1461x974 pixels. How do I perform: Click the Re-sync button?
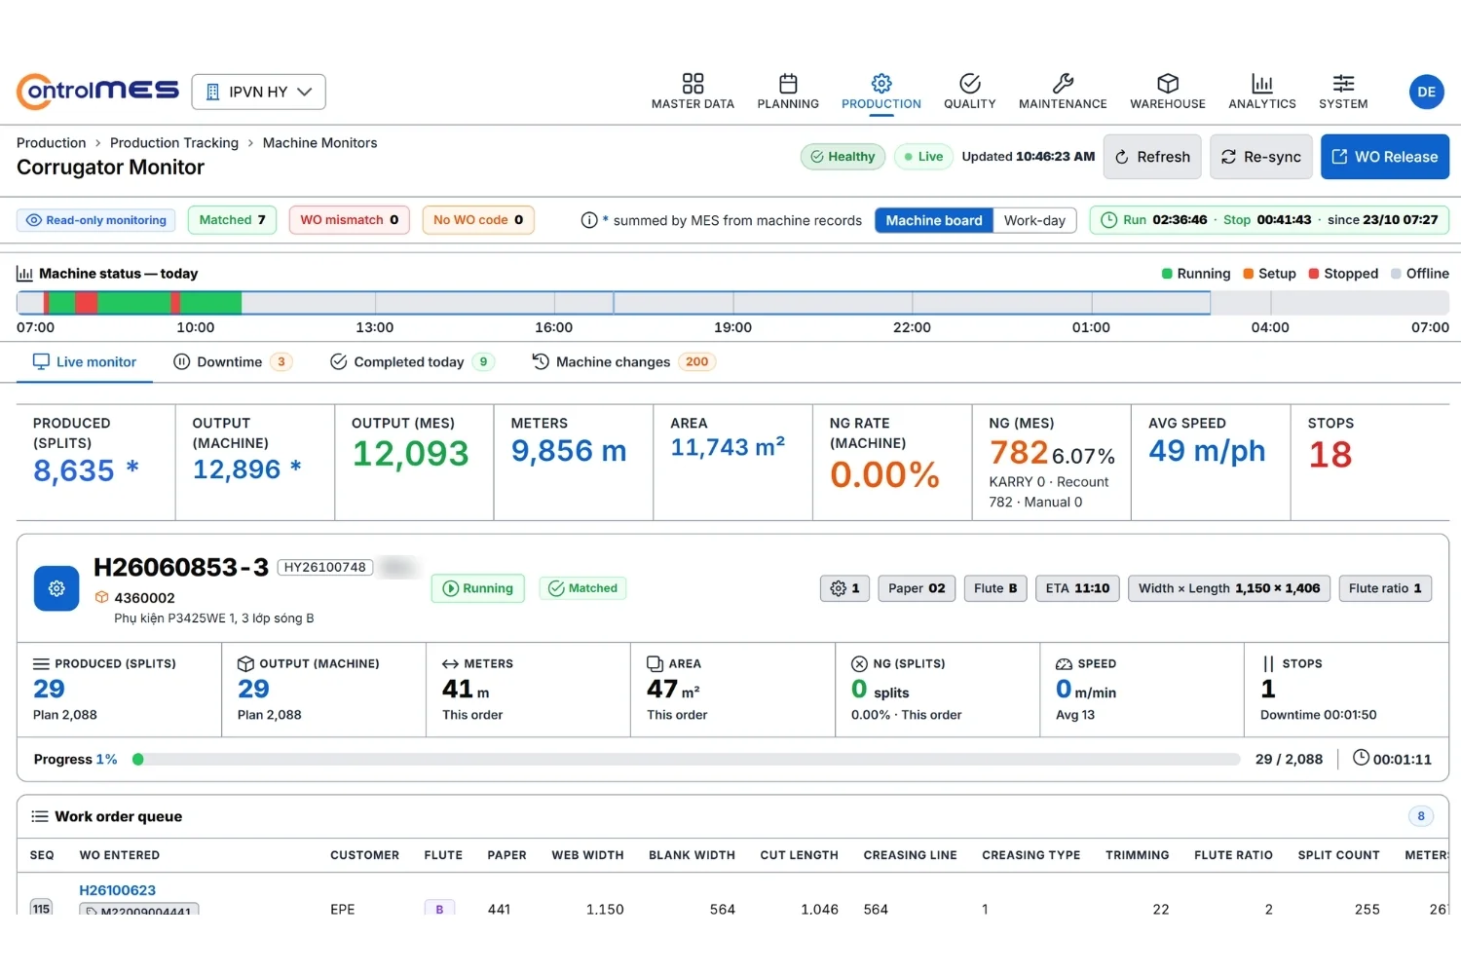(x=1261, y=157)
